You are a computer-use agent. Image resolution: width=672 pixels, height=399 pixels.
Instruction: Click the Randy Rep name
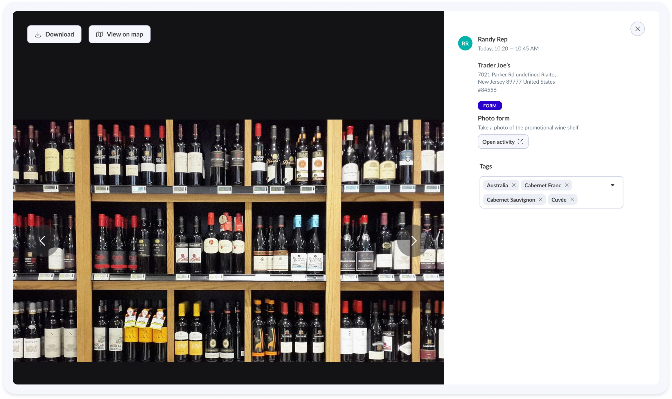(x=493, y=39)
